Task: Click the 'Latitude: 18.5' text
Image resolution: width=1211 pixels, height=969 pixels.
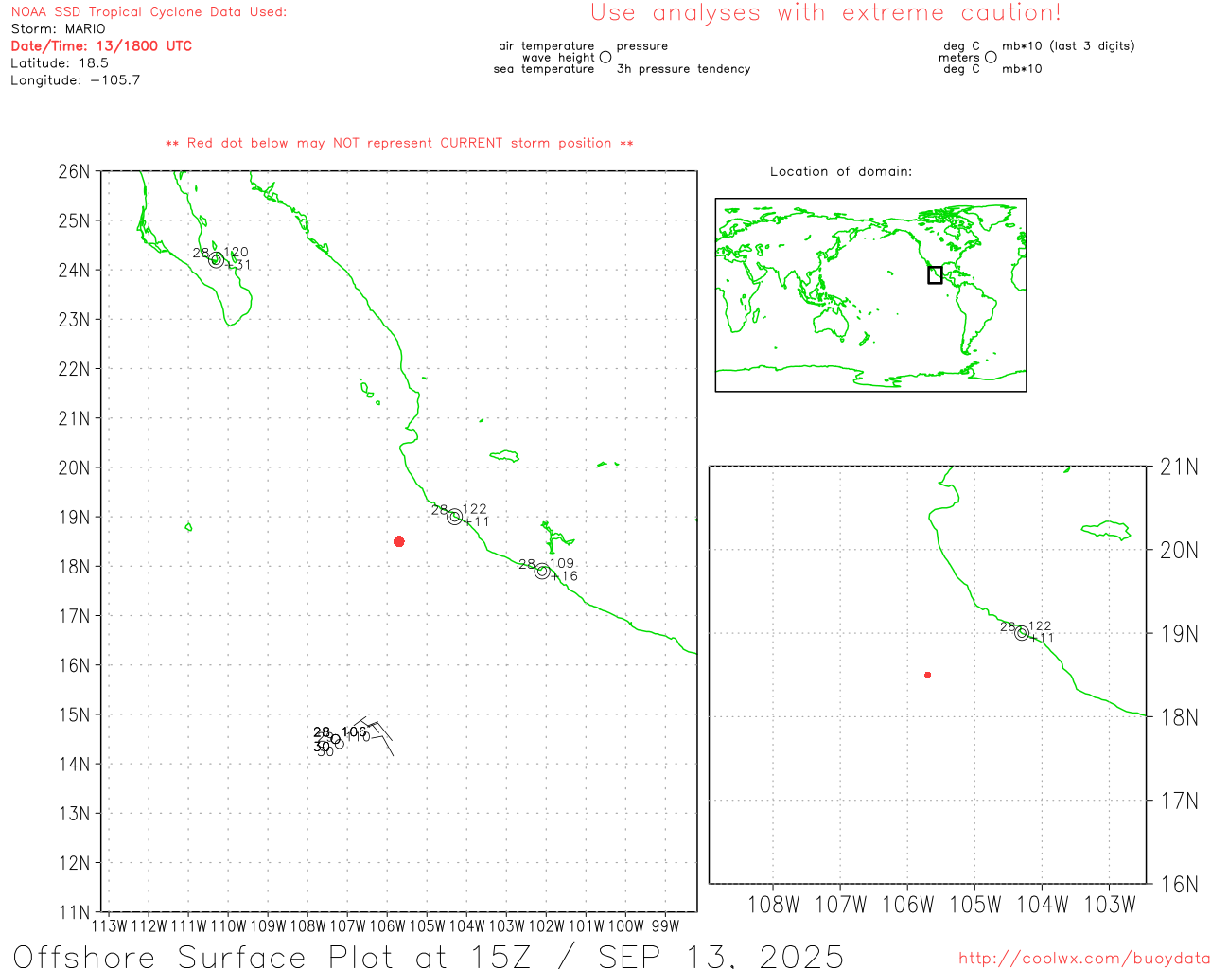Action: tap(60, 63)
